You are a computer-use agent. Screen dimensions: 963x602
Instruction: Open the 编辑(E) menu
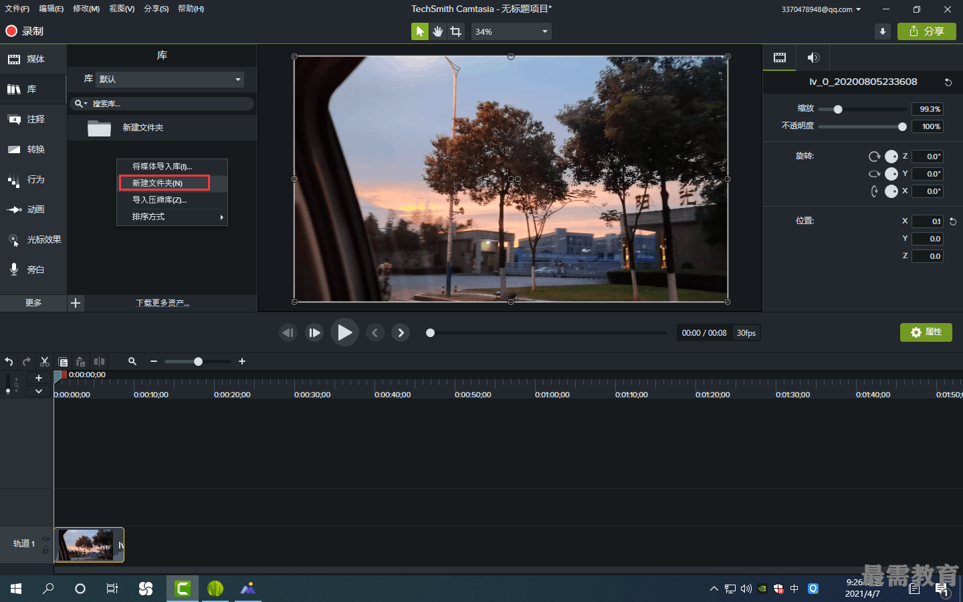pyautogui.click(x=51, y=9)
